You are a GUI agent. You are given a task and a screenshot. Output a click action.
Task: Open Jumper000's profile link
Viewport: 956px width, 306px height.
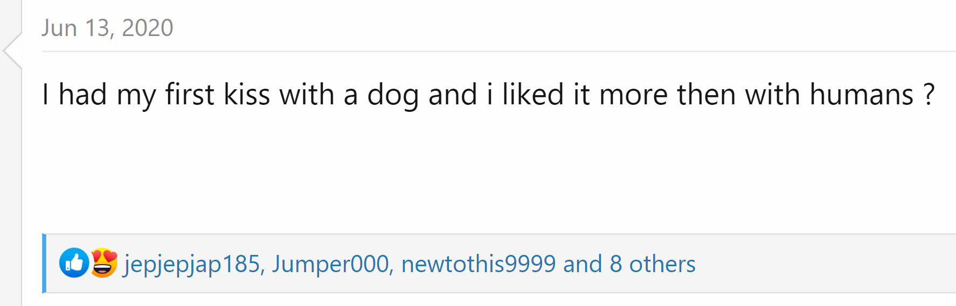330,264
